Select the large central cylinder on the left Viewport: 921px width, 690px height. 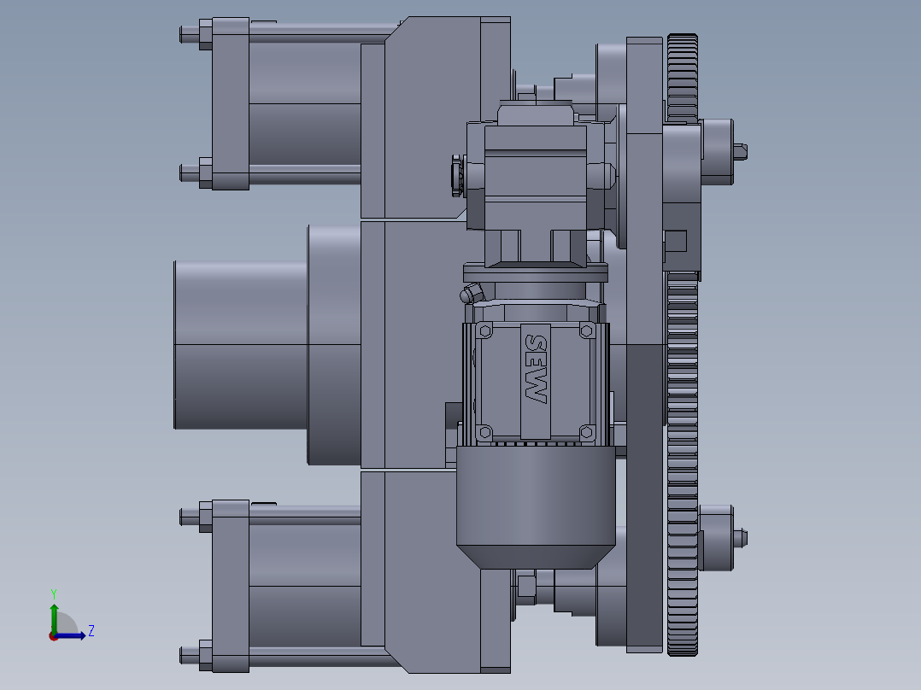coord(241,345)
